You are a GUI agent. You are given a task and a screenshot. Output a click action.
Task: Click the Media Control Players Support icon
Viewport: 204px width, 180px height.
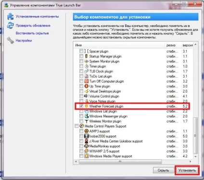coord(81,126)
